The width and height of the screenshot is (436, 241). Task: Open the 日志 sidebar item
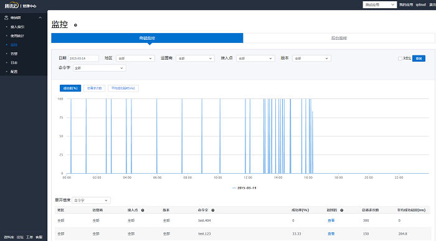click(14, 62)
